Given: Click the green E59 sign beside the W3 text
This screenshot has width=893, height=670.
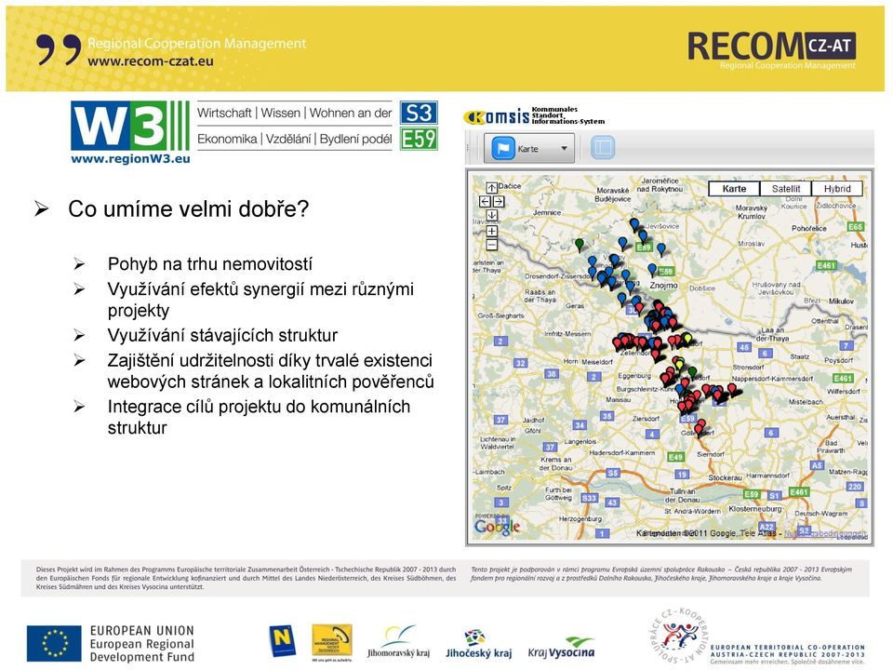Looking at the screenshot, I should [419, 139].
